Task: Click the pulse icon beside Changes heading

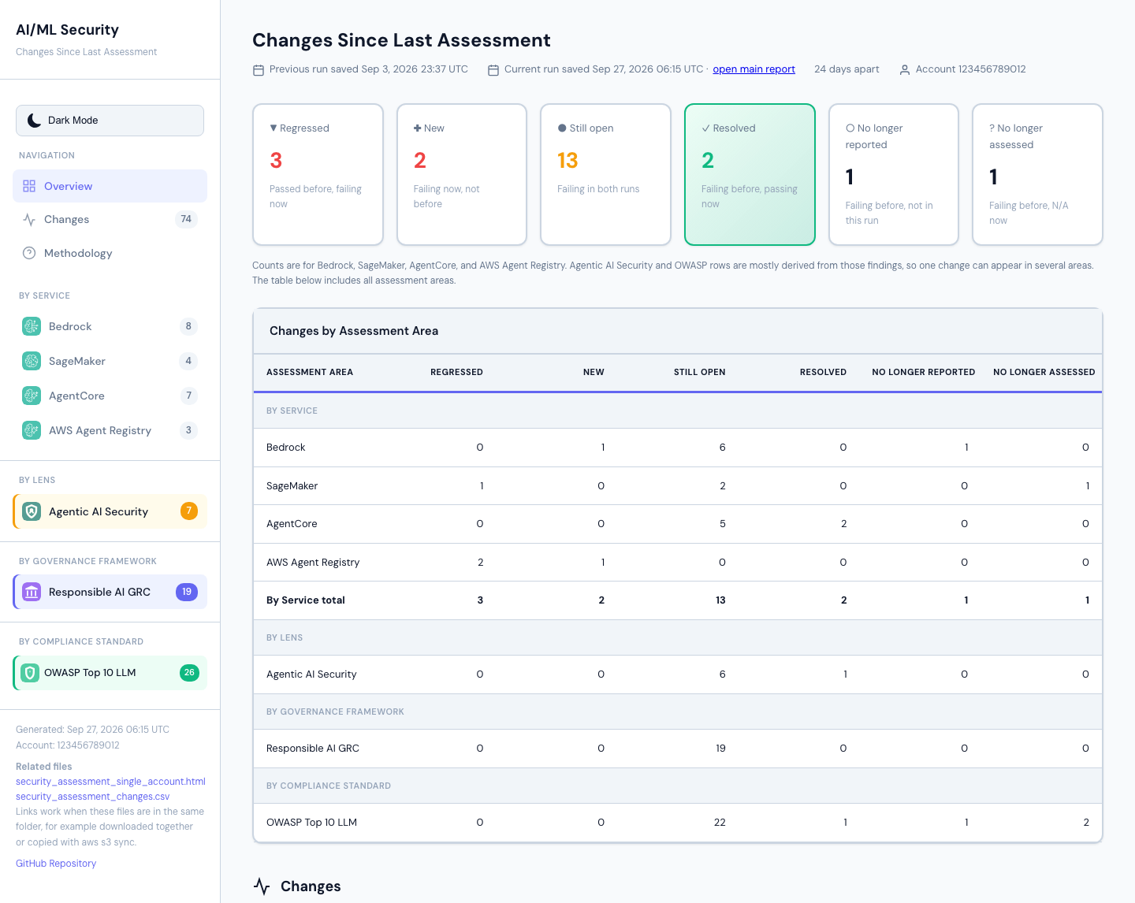Action: click(x=262, y=886)
